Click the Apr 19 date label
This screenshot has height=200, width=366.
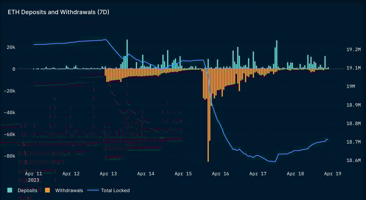point(333,173)
